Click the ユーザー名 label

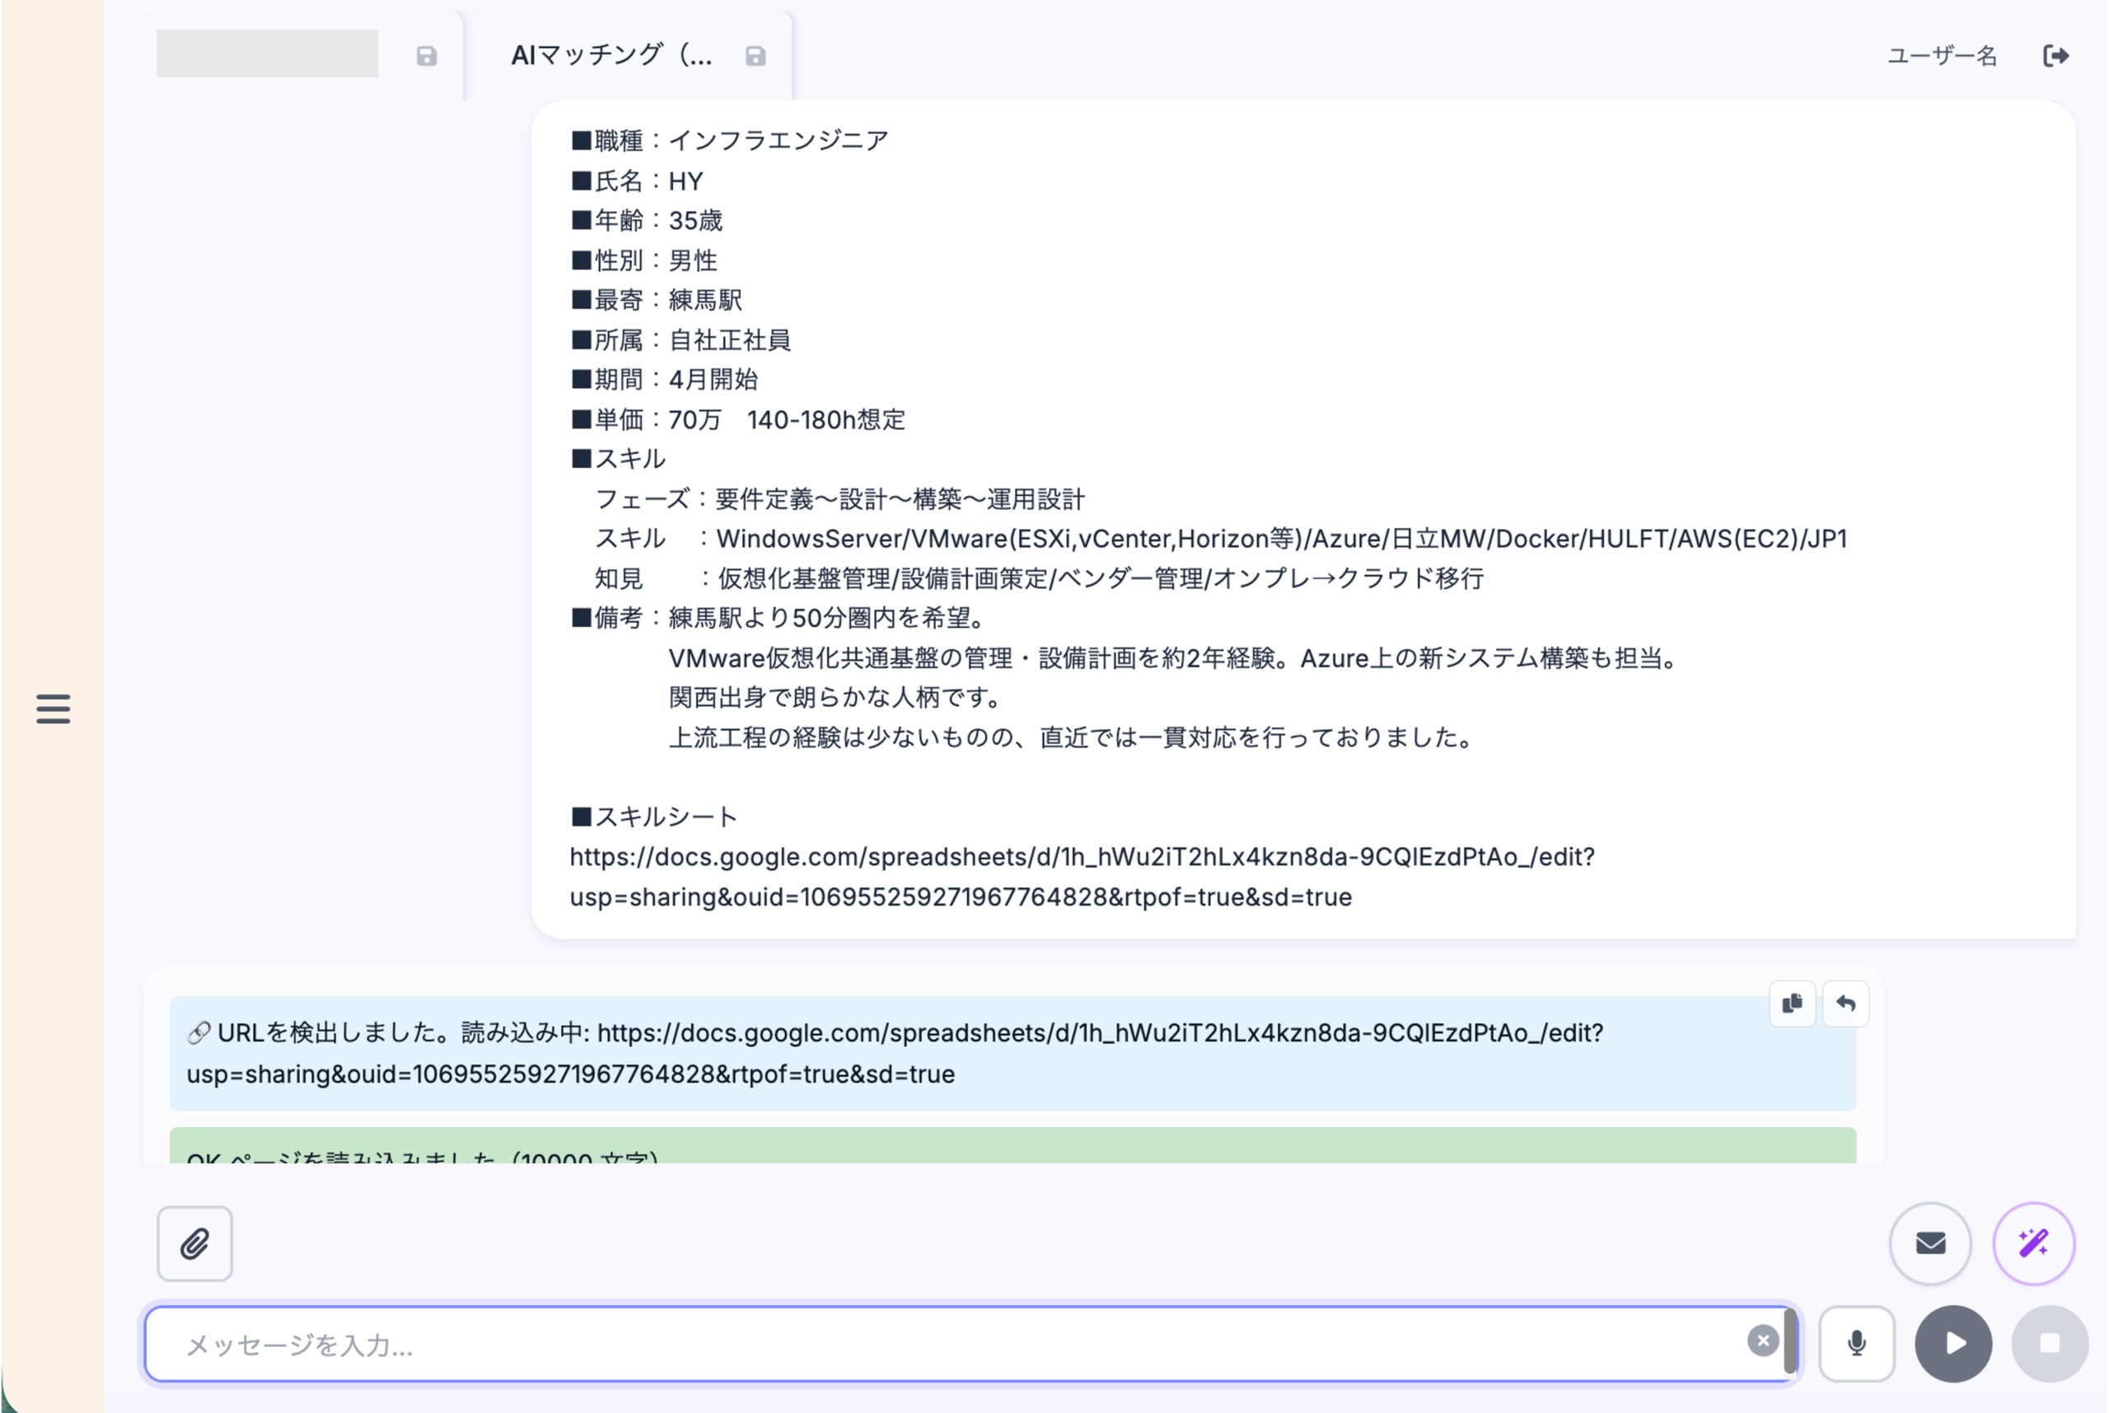click(1942, 56)
